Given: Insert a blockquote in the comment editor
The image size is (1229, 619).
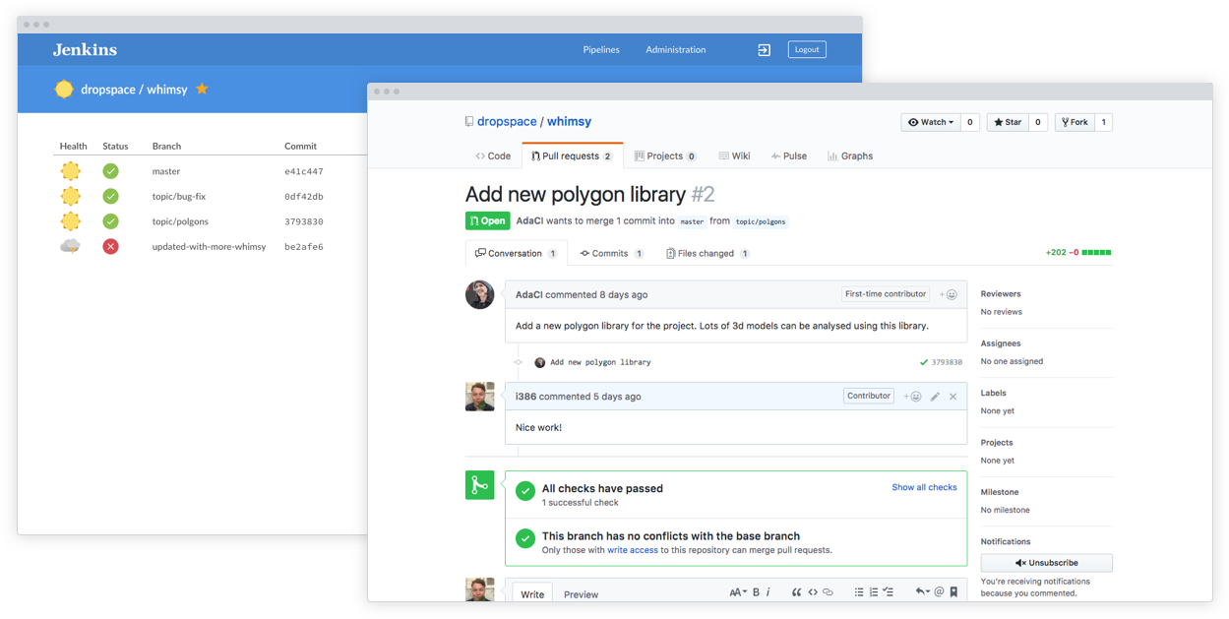Looking at the screenshot, I should point(797,592).
